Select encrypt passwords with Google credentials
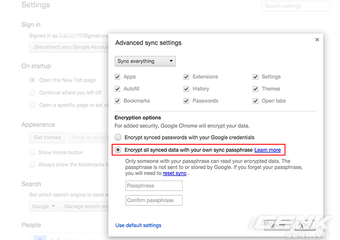 click(118, 137)
